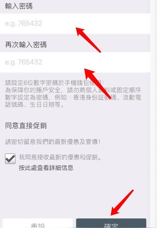Click the hint line starting 為保障你的賬戶安全
The image size is (157, 228).
tap(73, 90)
